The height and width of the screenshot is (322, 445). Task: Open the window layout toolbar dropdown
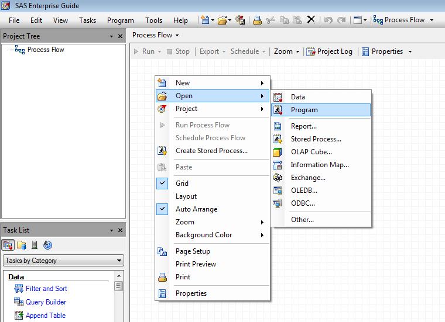(x=365, y=20)
